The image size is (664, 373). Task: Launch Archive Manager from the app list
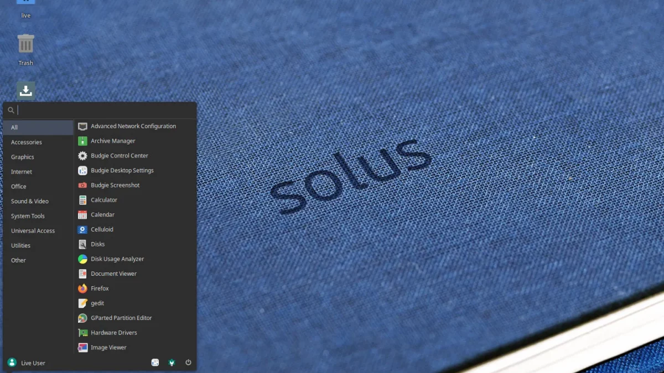point(136,141)
